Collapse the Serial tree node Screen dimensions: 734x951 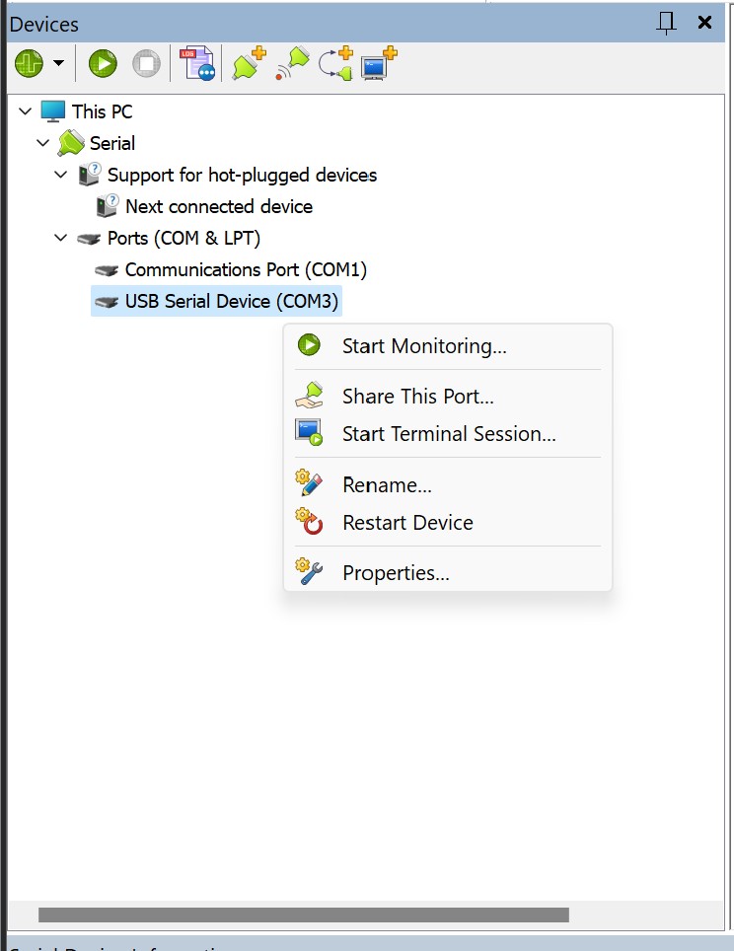[42, 143]
